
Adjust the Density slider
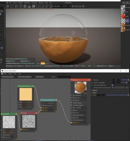[x=125, y=80]
